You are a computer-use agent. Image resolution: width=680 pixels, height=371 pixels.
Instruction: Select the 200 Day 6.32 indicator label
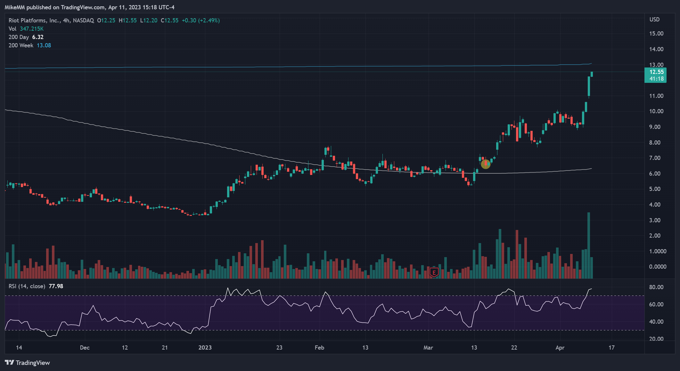tap(26, 37)
